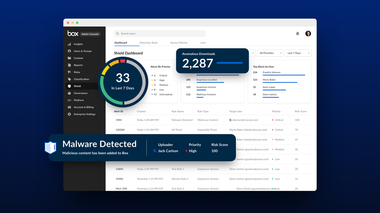Click the shield icon on Malware Detected banner
This screenshot has height=213, width=380.
coord(50,147)
